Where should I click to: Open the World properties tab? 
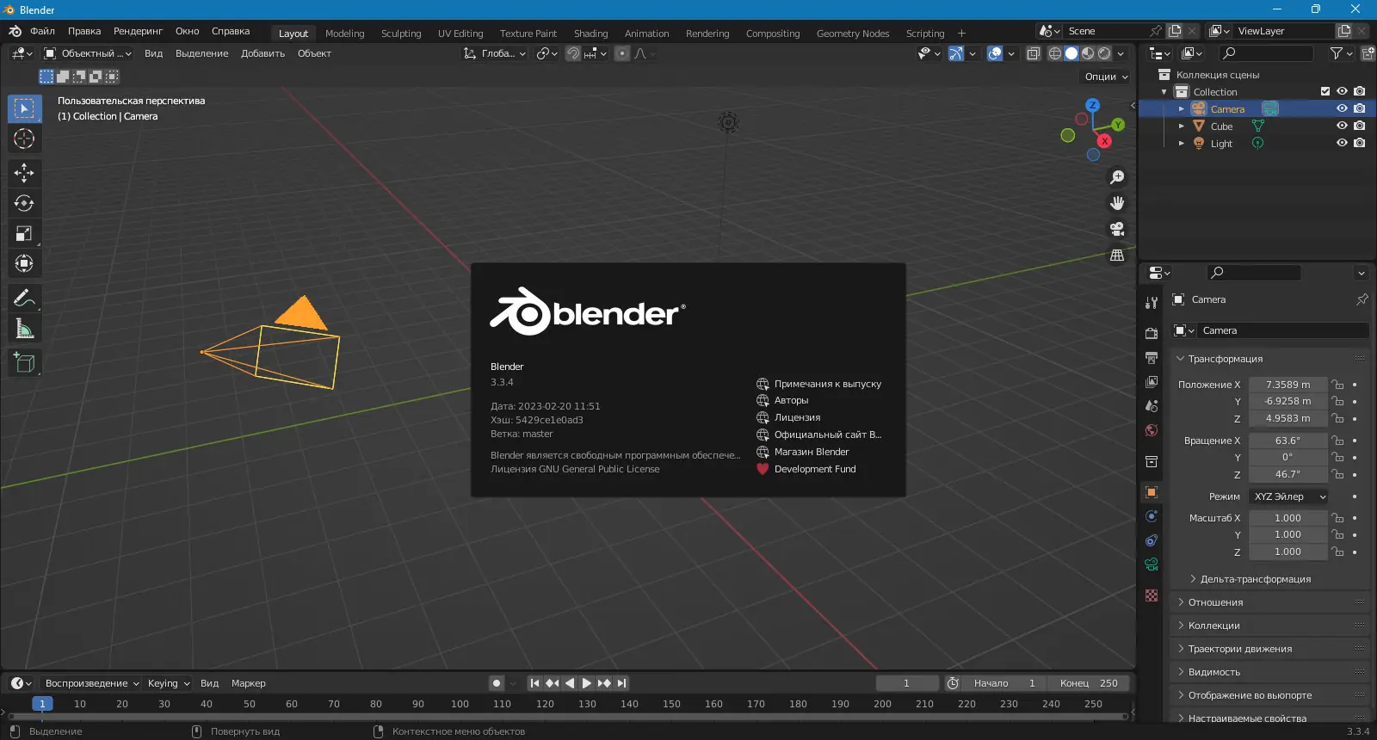[1152, 430]
